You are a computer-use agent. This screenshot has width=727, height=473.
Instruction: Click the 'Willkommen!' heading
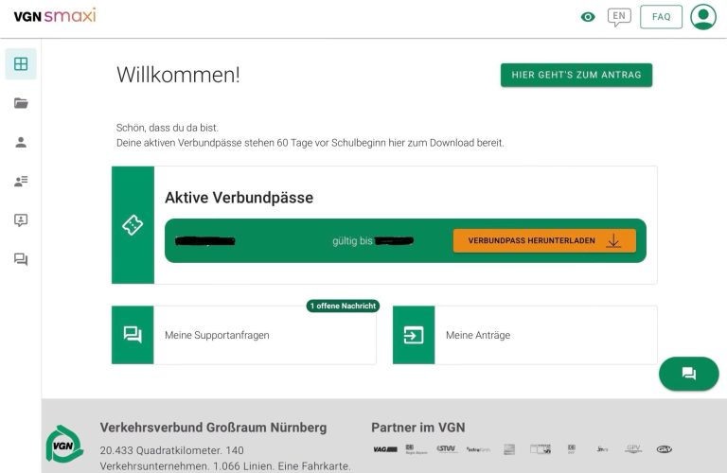178,75
